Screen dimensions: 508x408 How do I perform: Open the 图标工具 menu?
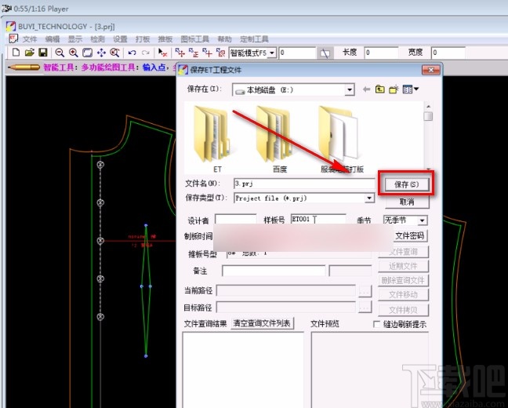pyautogui.click(x=194, y=39)
